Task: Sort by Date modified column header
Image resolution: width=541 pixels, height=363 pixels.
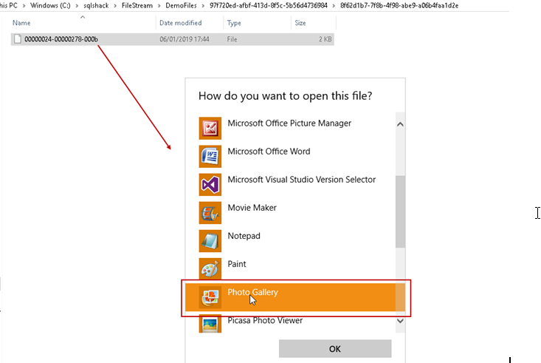Action: point(179,23)
